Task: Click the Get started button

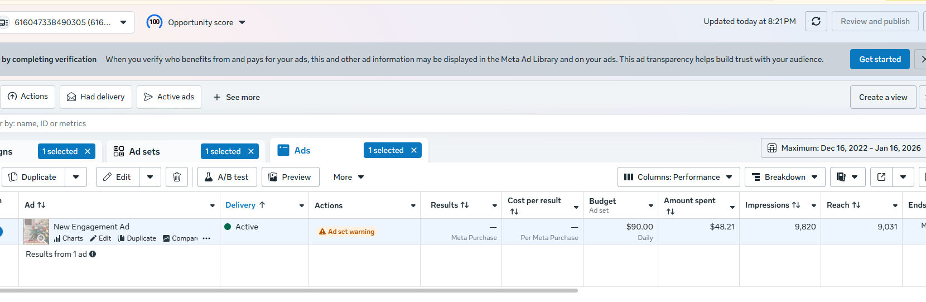Action: coord(880,59)
